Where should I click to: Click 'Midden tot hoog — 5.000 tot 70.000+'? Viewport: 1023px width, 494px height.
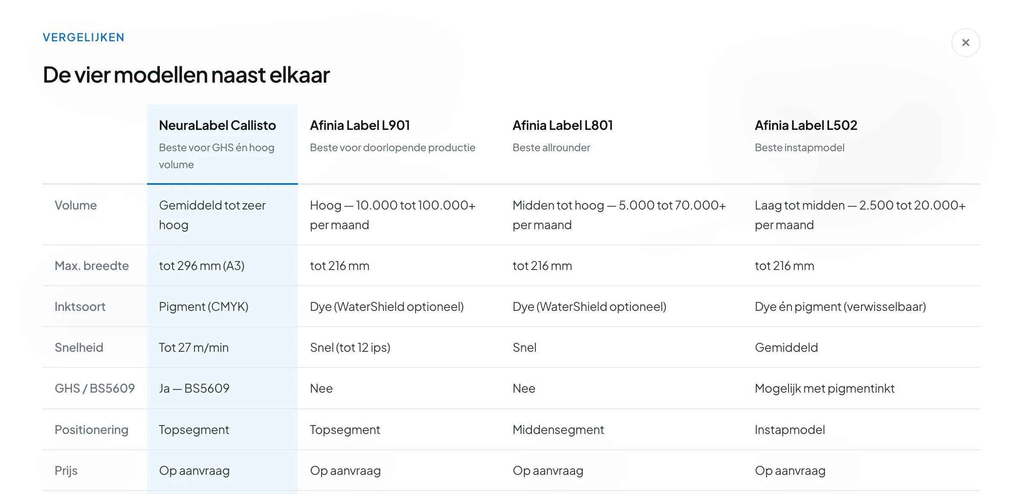pyautogui.click(x=619, y=205)
